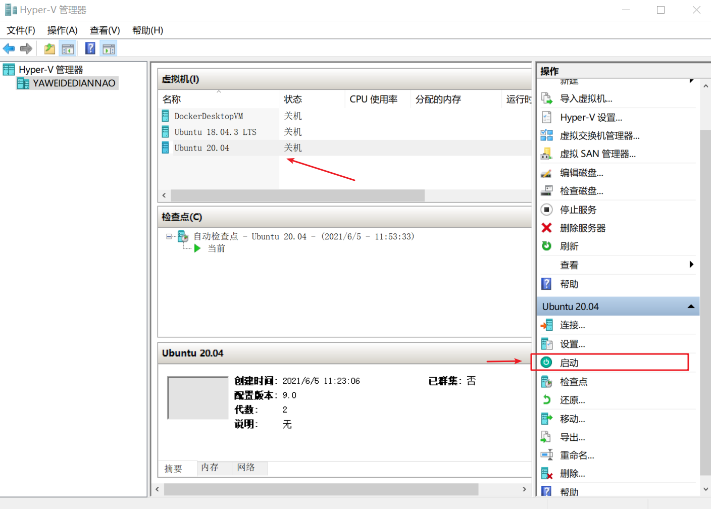The height and width of the screenshot is (509, 711).
Task: Toggle the show/hide console tree icon
Action: 68,48
